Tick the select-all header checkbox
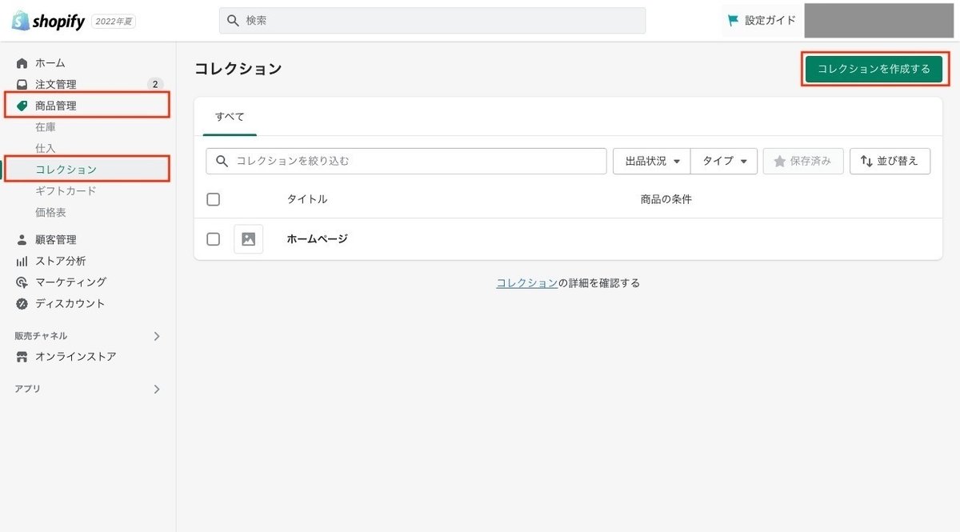The width and height of the screenshot is (960, 532). [213, 199]
